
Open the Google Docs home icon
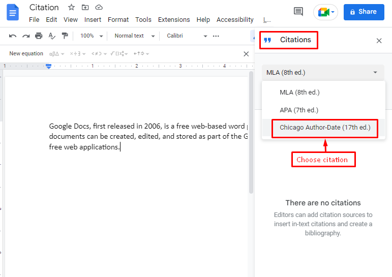[x=13, y=12]
